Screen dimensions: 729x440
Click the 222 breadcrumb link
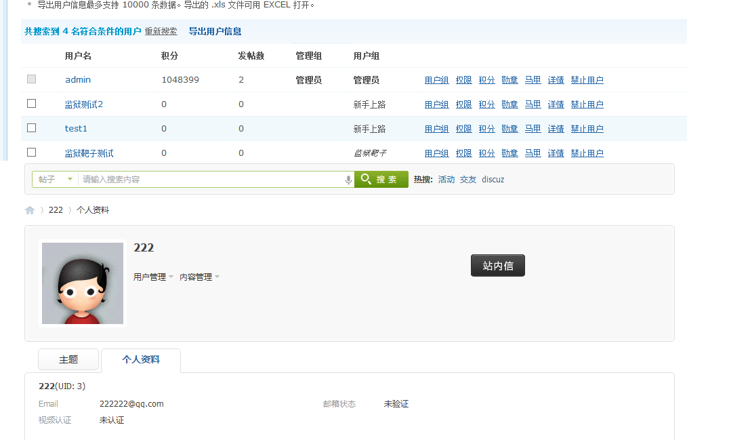click(56, 210)
